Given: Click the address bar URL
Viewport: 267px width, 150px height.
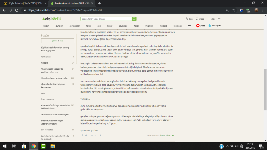Looking at the screenshot, I should pyautogui.click(x=65, y=10).
